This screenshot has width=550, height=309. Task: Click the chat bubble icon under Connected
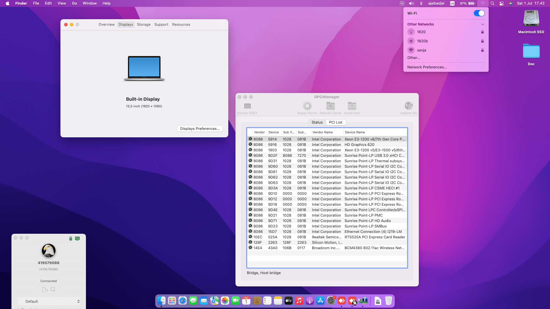tap(53, 290)
